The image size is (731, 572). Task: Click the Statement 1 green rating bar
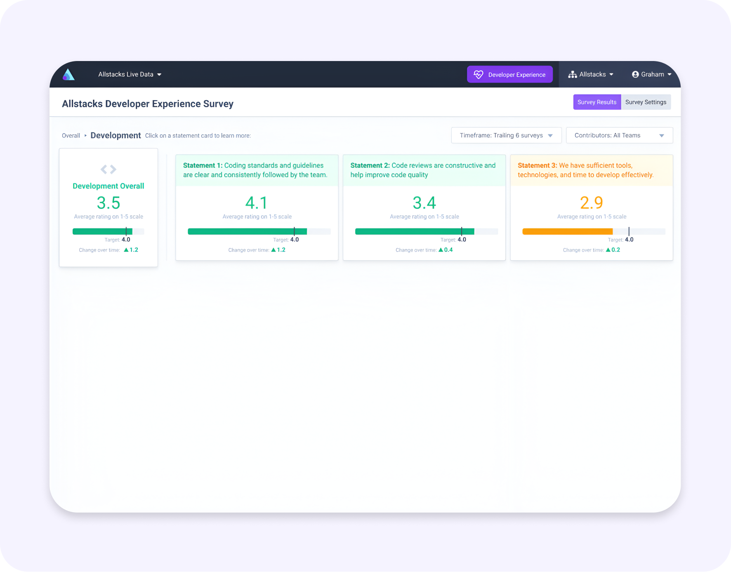(x=247, y=232)
